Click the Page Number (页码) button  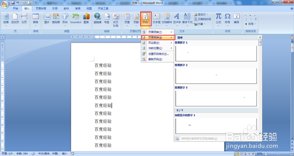[145, 19]
